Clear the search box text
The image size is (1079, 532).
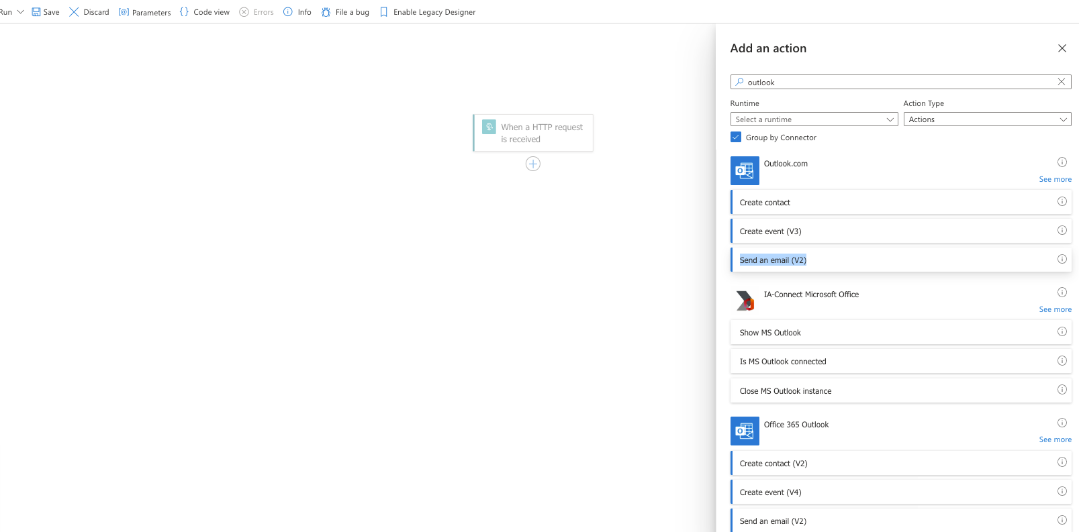pyautogui.click(x=1062, y=82)
